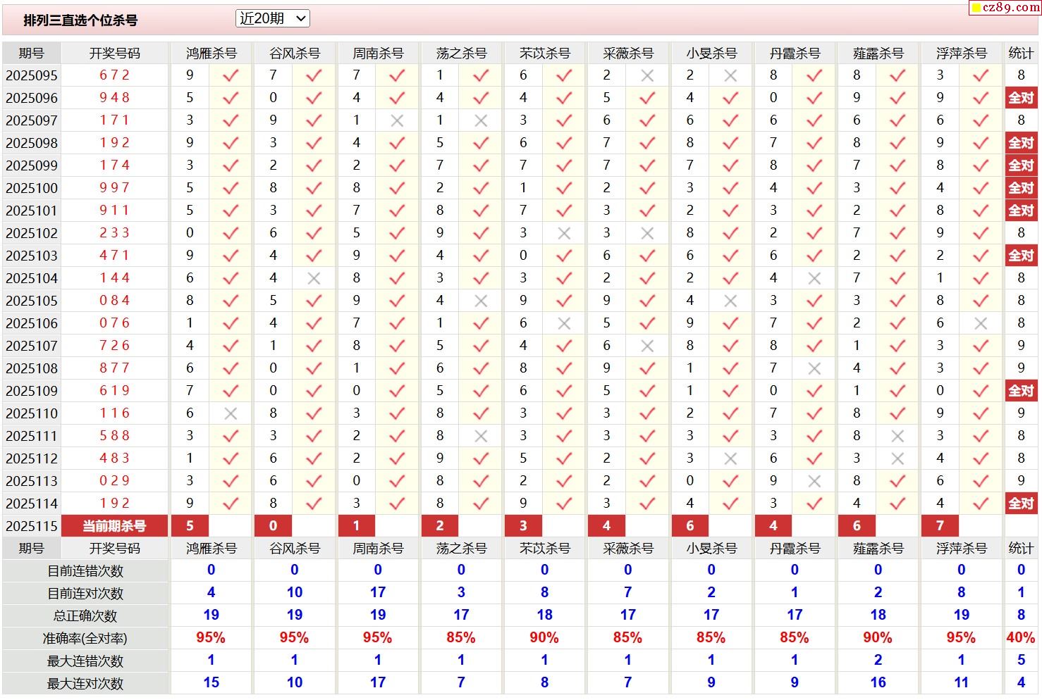Click the cross mark for 鸿雁杀号 in row 2025110
This screenshot has width=1042, height=700.
pos(231,413)
